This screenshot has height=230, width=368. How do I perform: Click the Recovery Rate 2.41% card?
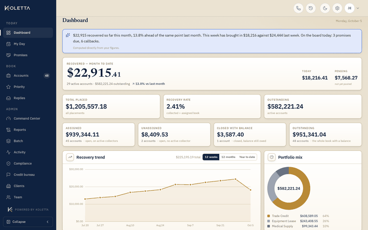[x=212, y=106]
